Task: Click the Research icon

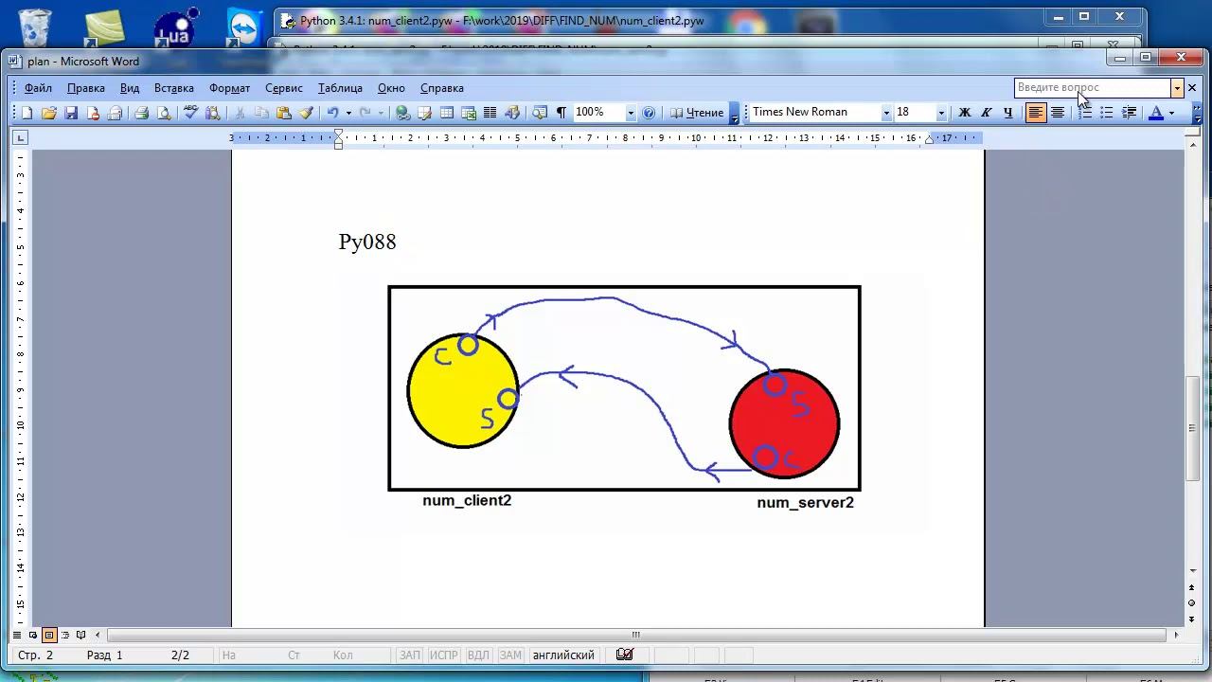Action: 212,113
